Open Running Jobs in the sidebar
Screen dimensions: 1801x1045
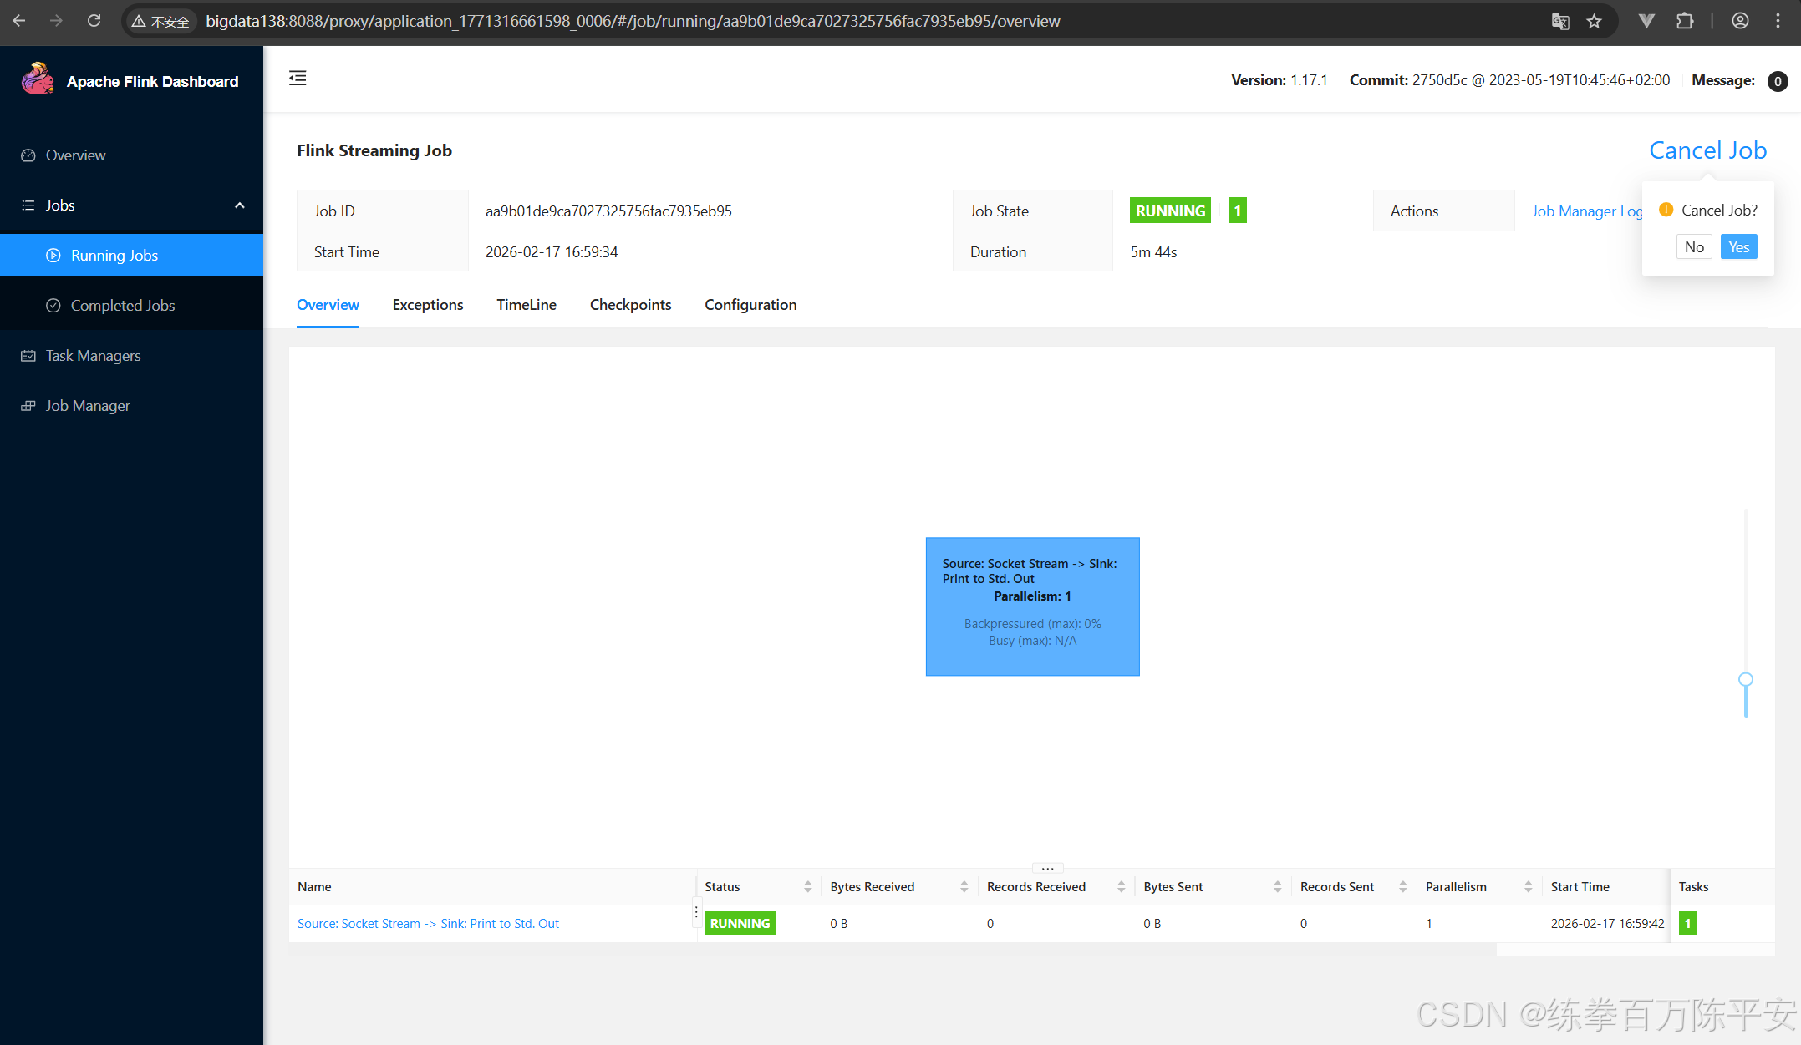point(131,256)
